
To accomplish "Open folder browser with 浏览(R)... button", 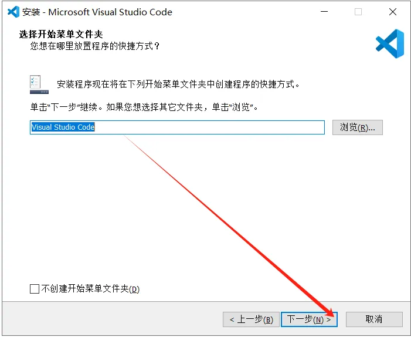I will click(x=358, y=127).
